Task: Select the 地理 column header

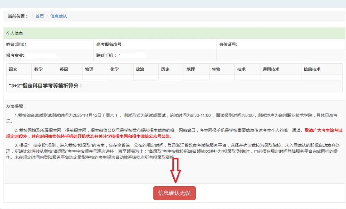Action: click(x=191, y=69)
